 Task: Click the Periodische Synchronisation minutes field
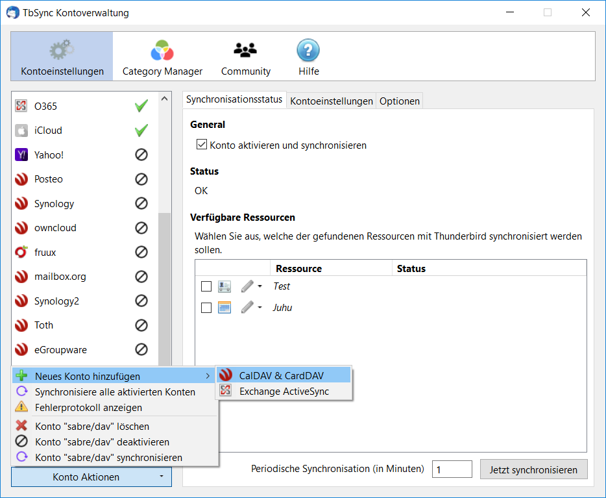click(x=452, y=469)
